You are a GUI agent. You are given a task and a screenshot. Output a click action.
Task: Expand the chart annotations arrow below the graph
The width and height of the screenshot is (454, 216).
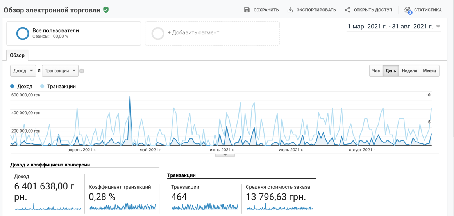pyautogui.click(x=225, y=155)
